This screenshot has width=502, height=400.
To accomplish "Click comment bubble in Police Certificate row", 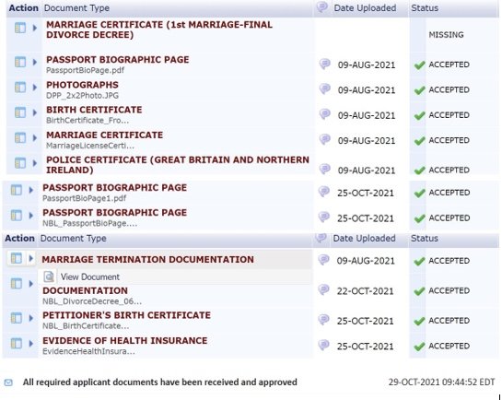I will (x=324, y=169).
